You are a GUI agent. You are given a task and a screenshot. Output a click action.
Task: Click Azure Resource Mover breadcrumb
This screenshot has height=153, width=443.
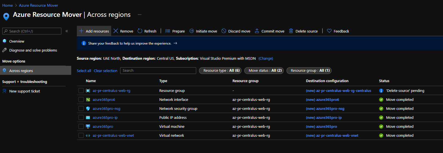(x=39, y=5)
